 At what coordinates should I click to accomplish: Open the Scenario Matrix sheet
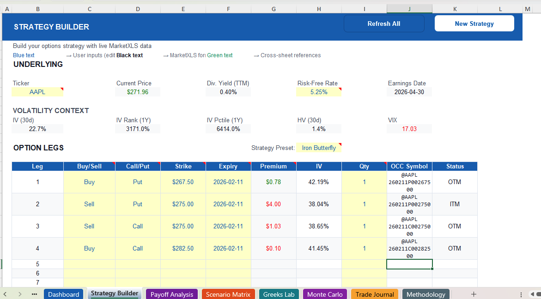tap(228, 294)
